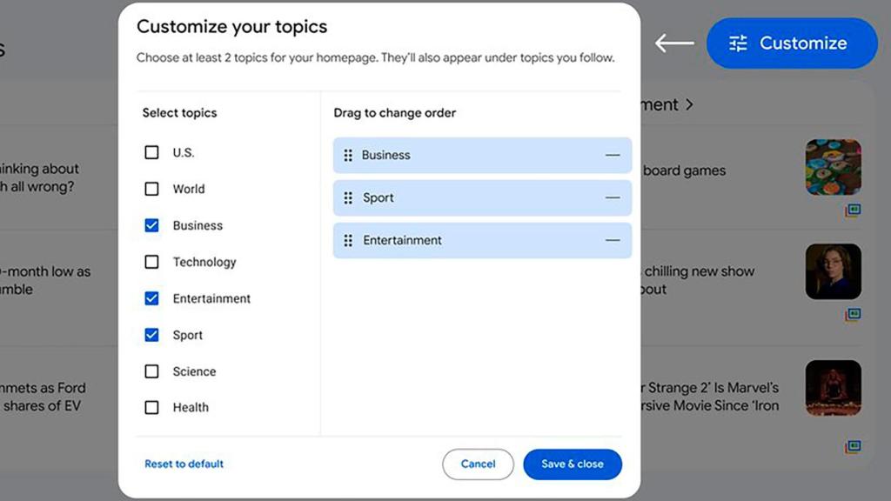Remove Entertainment using its minus icon

coord(612,240)
